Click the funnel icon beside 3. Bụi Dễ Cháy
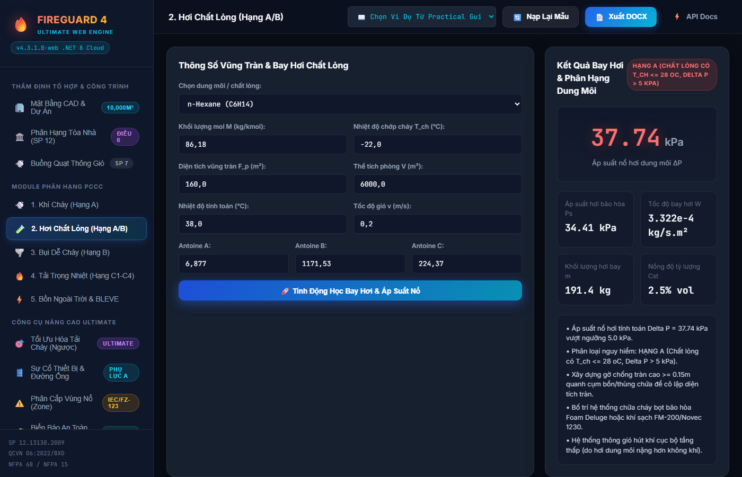This screenshot has width=742, height=477. [20, 252]
